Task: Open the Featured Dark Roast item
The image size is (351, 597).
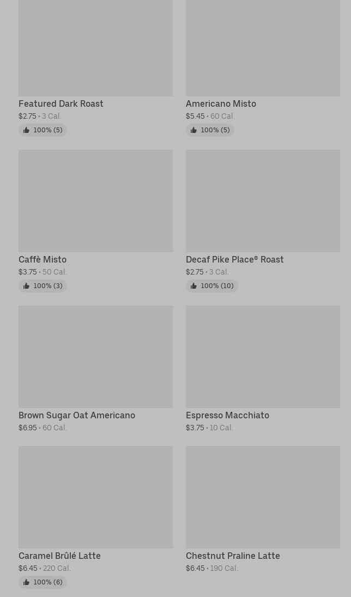Action: coord(60,103)
